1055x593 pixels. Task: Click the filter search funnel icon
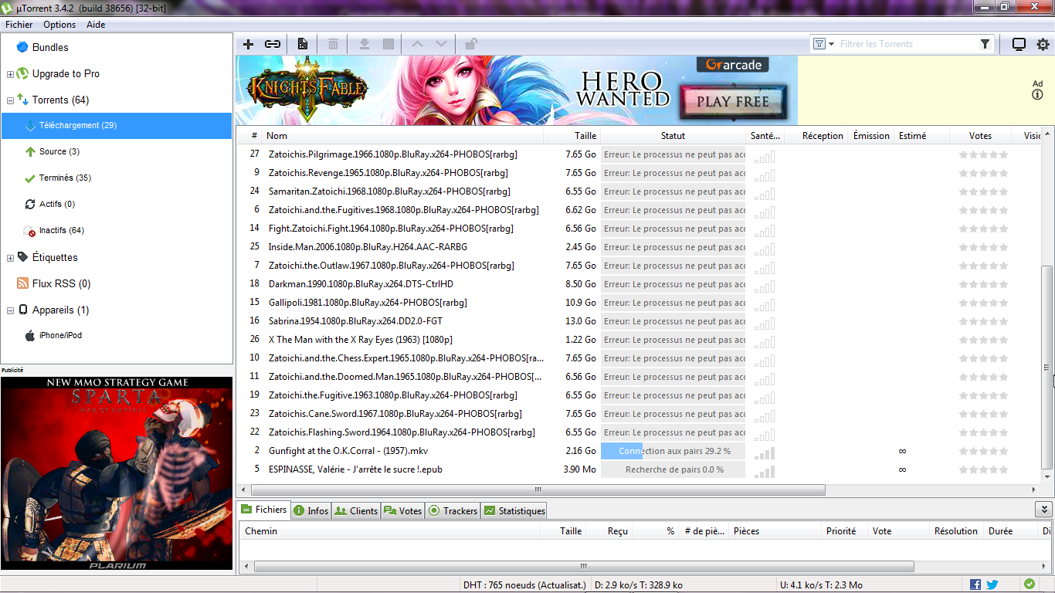coord(985,44)
